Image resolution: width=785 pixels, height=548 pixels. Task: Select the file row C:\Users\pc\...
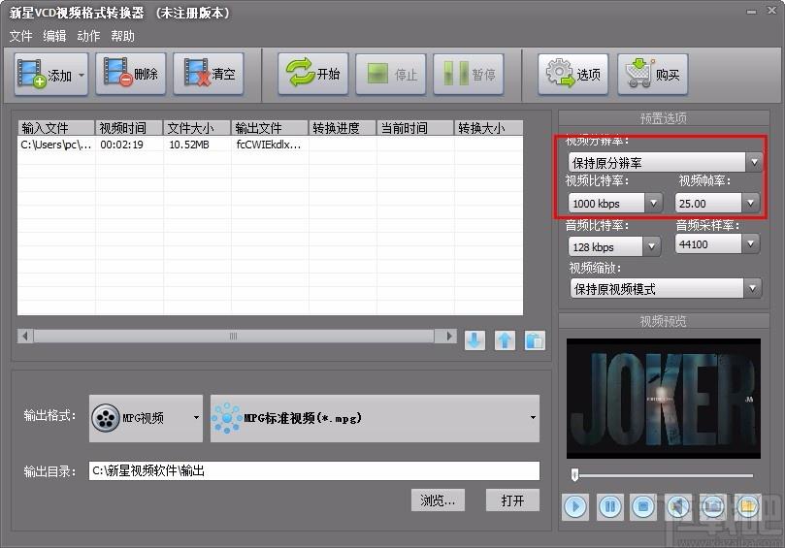click(271, 145)
